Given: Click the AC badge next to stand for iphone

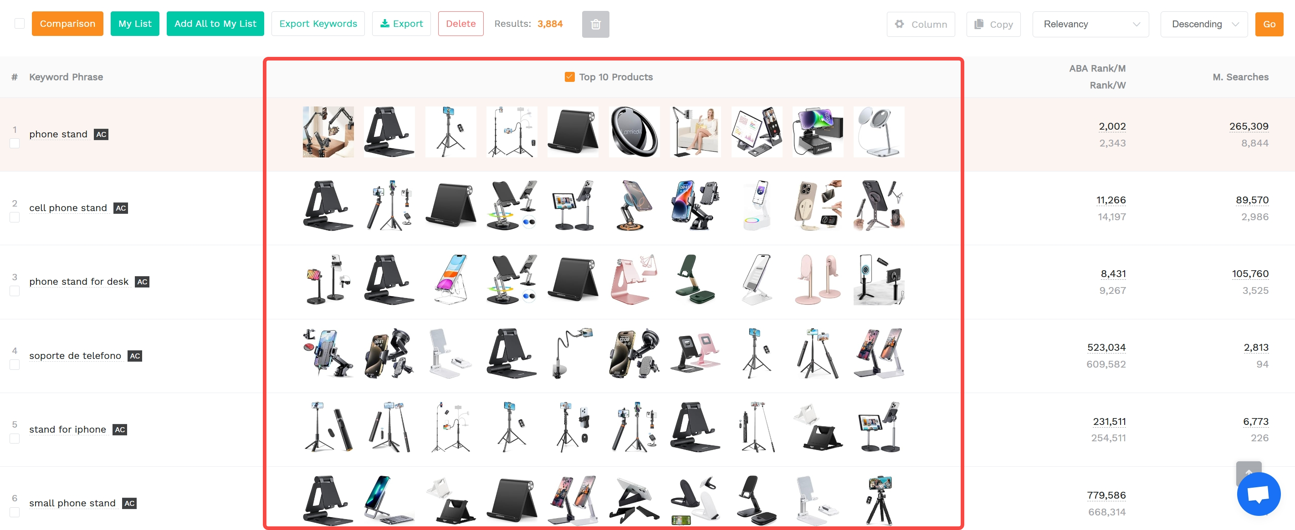Looking at the screenshot, I should click(120, 429).
